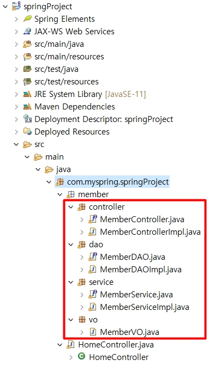
Task: Click the Deployment Descriptor icon
Action: tap(27, 119)
